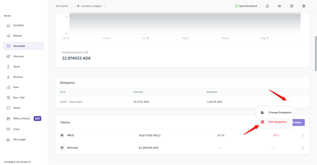Toggle the eye icon to hide balances
This screenshot has width=317, height=165.
click(279, 6)
